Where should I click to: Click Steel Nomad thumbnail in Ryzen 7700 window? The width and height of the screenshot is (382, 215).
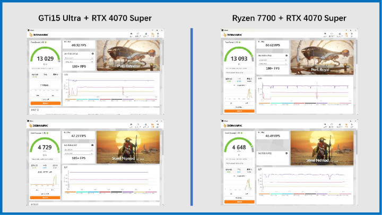(x=322, y=148)
